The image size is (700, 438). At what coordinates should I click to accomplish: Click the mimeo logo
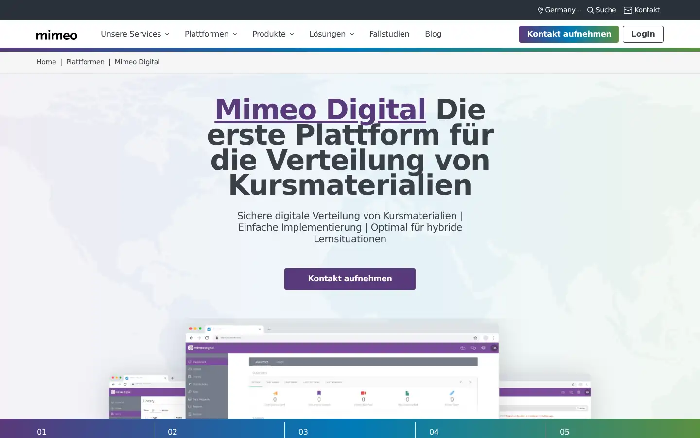coord(57,35)
